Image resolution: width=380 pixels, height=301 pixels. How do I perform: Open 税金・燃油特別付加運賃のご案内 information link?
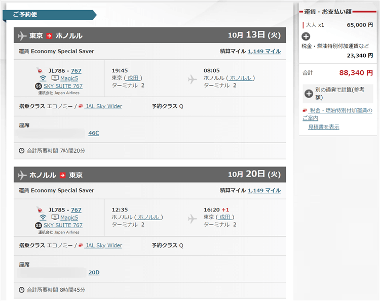338,114
